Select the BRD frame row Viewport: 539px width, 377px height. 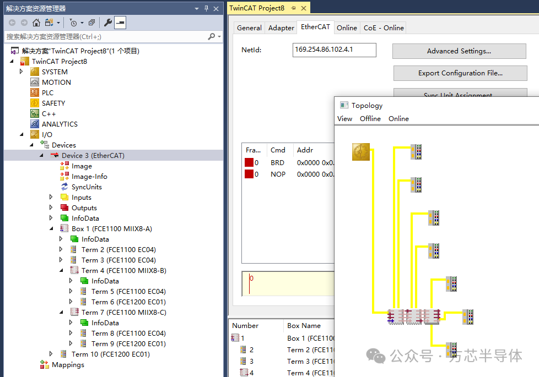tap(289, 162)
